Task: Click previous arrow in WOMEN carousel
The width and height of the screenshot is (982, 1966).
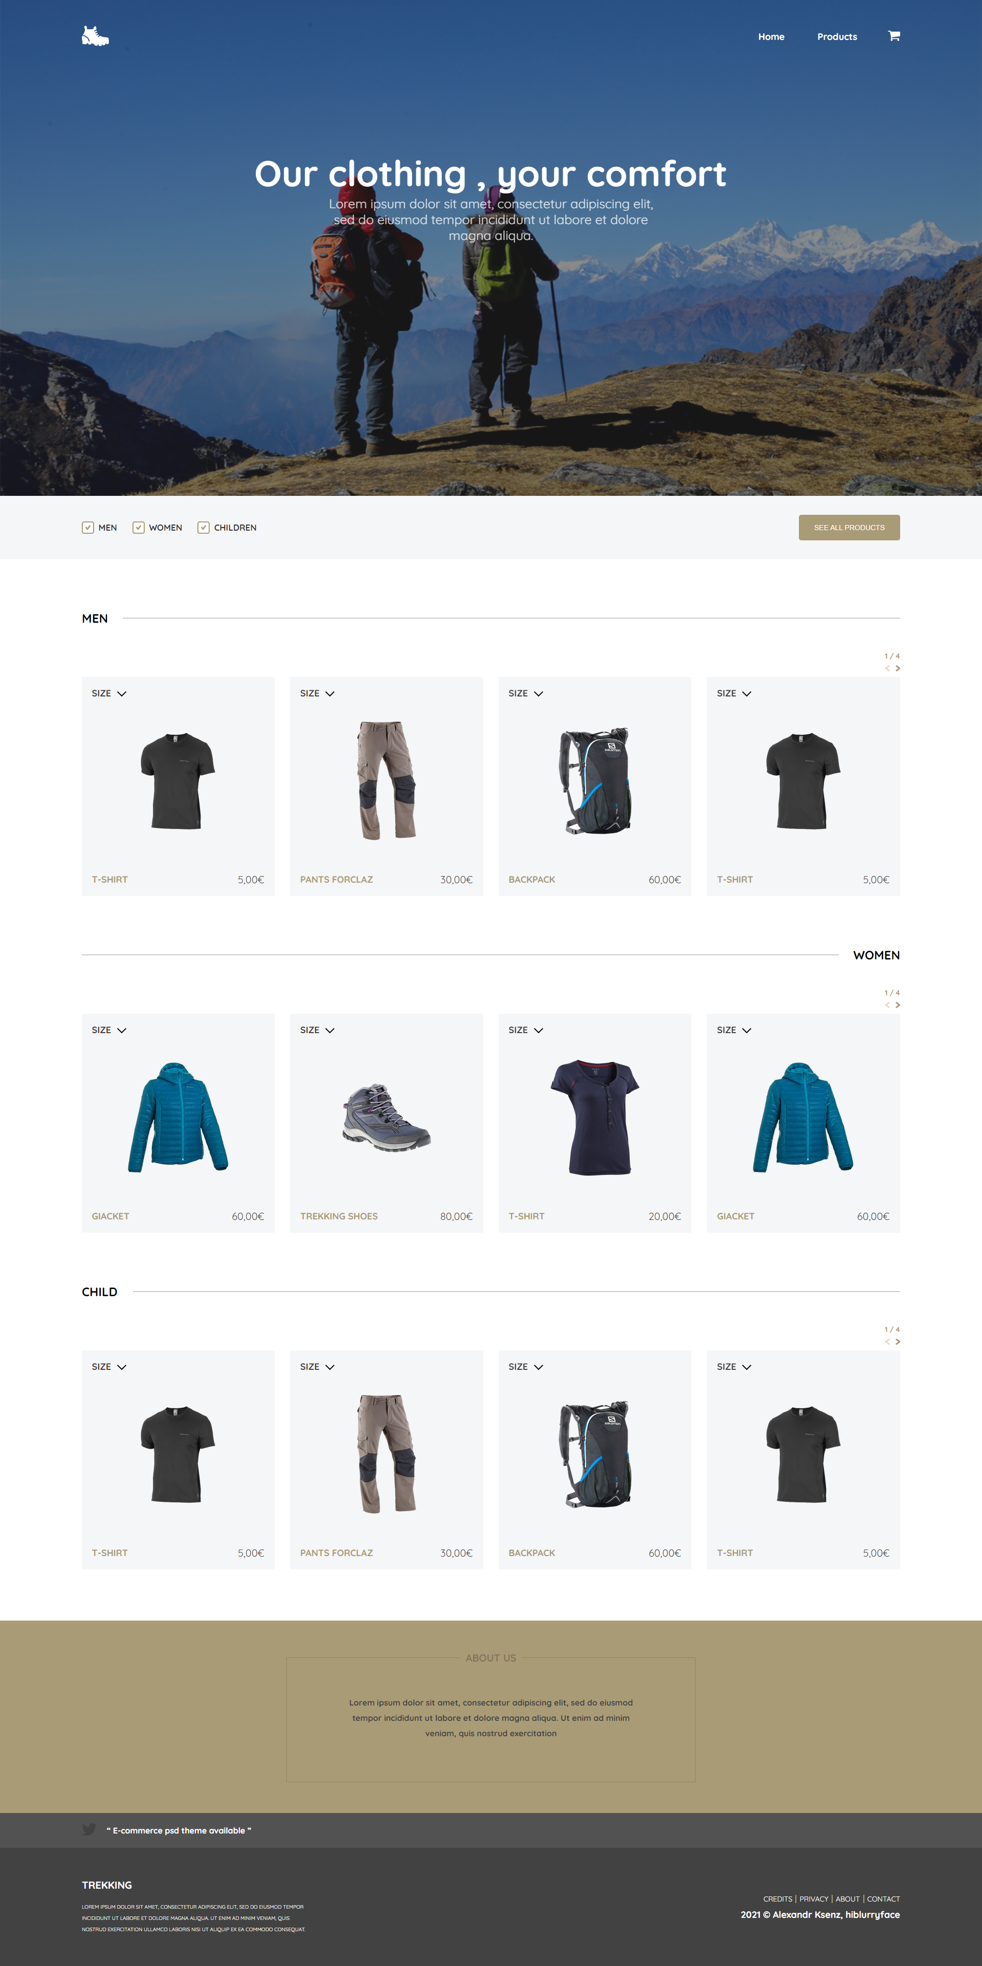Action: 887,1004
